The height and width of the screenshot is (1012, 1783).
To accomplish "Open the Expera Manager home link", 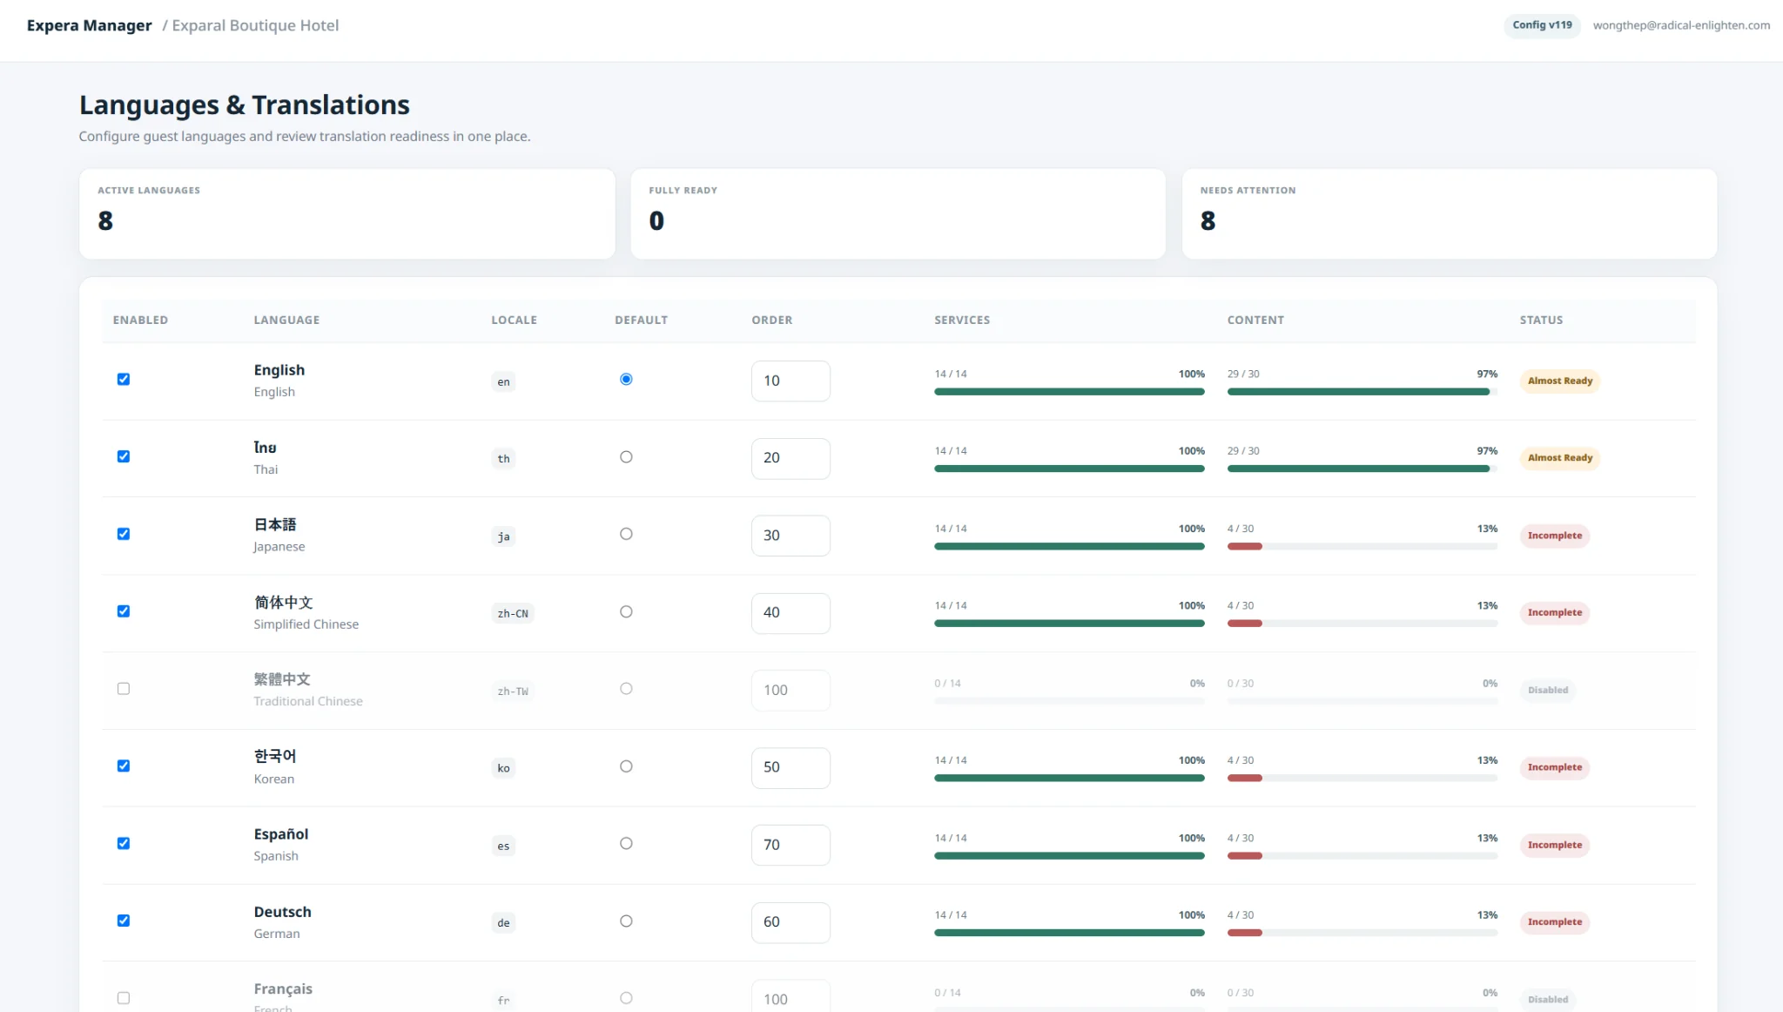I will [89, 25].
